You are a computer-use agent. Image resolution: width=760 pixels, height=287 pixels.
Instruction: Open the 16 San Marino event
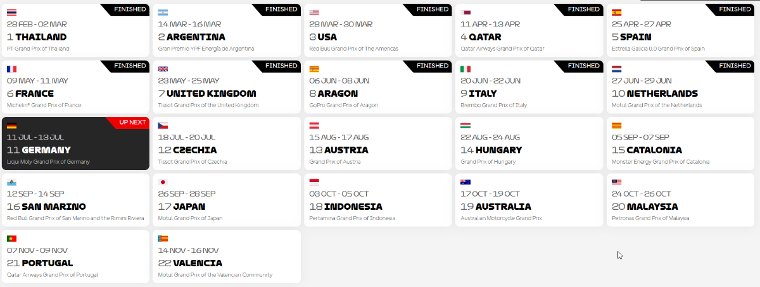76,200
